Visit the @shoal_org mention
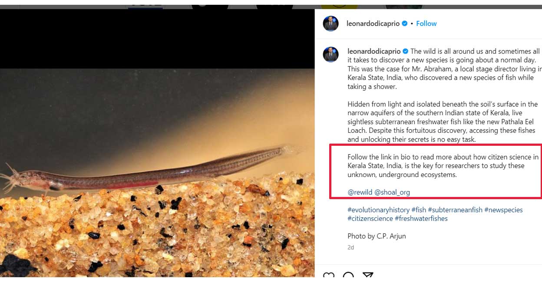The image size is (542, 282). click(392, 192)
